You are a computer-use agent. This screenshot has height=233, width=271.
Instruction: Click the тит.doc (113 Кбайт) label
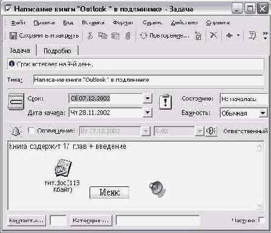click(x=62, y=186)
